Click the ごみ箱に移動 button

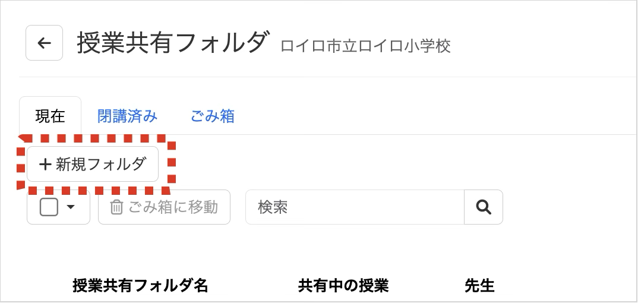click(164, 207)
